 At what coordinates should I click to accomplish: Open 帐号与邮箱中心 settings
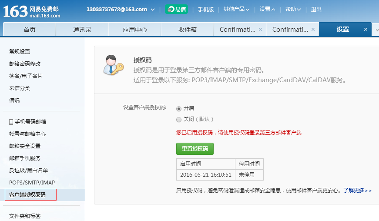[27, 134]
